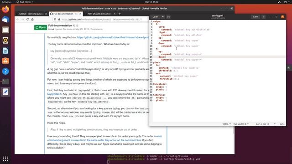Viewport: 292px width, 164px height.
Task: Open the YAML language selector in the status bar
Action: (x=226, y=124)
